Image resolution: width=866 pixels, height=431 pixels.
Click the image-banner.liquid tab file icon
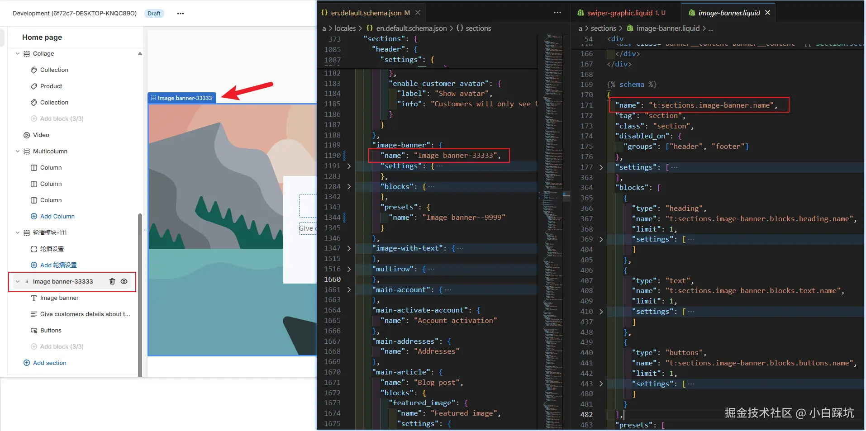691,13
